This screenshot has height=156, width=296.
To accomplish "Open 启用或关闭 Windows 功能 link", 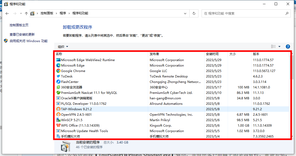I will [28, 41].
